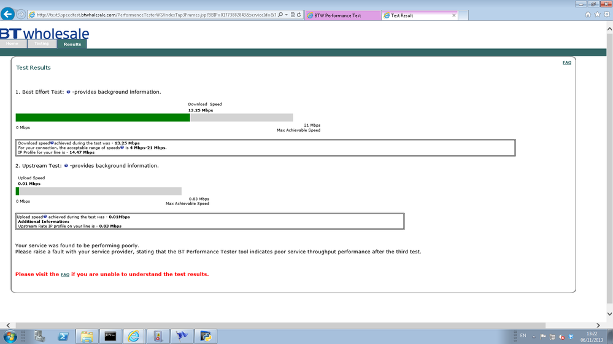Click info icon after 'Upload speed' text
Viewport: 613px width, 344px height.
[45, 217]
